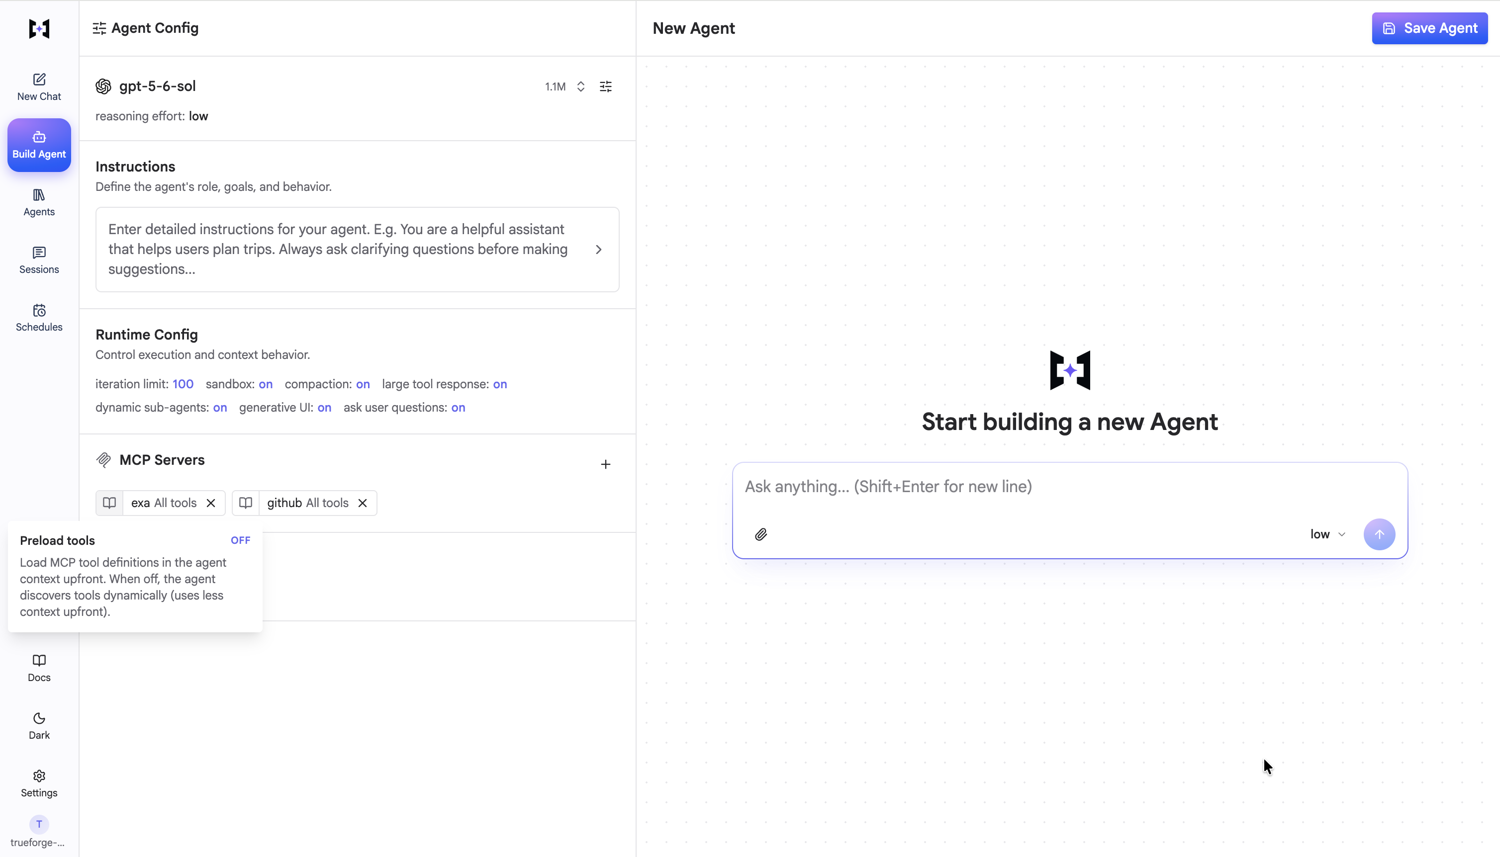1500x857 pixels.
Task: Open Docs from the sidebar
Action: [39, 668]
